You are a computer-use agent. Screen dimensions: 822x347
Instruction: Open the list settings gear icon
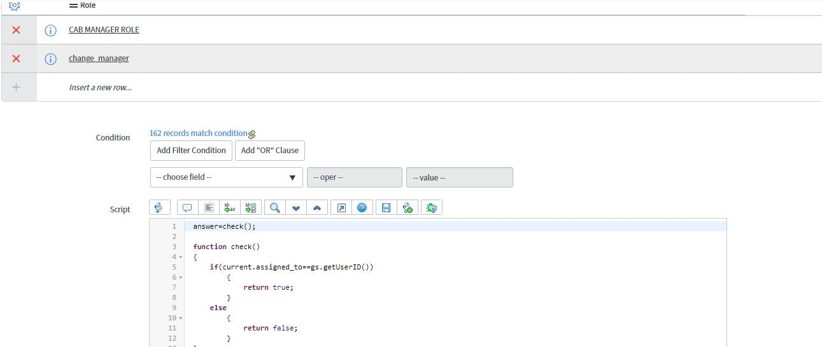coord(15,5)
